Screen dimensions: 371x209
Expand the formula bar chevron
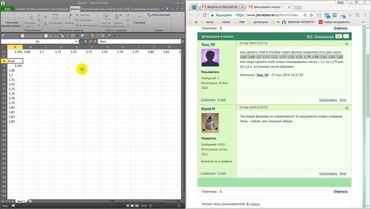tap(183, 41)
